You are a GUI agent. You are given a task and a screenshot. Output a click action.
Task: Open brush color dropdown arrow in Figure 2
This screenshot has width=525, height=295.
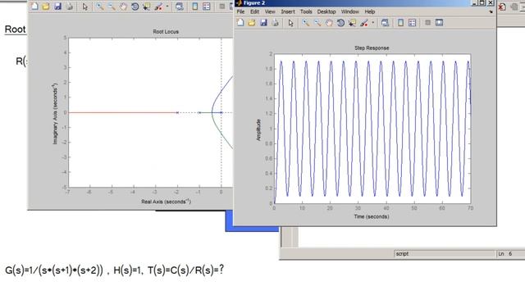pos(372,23)
